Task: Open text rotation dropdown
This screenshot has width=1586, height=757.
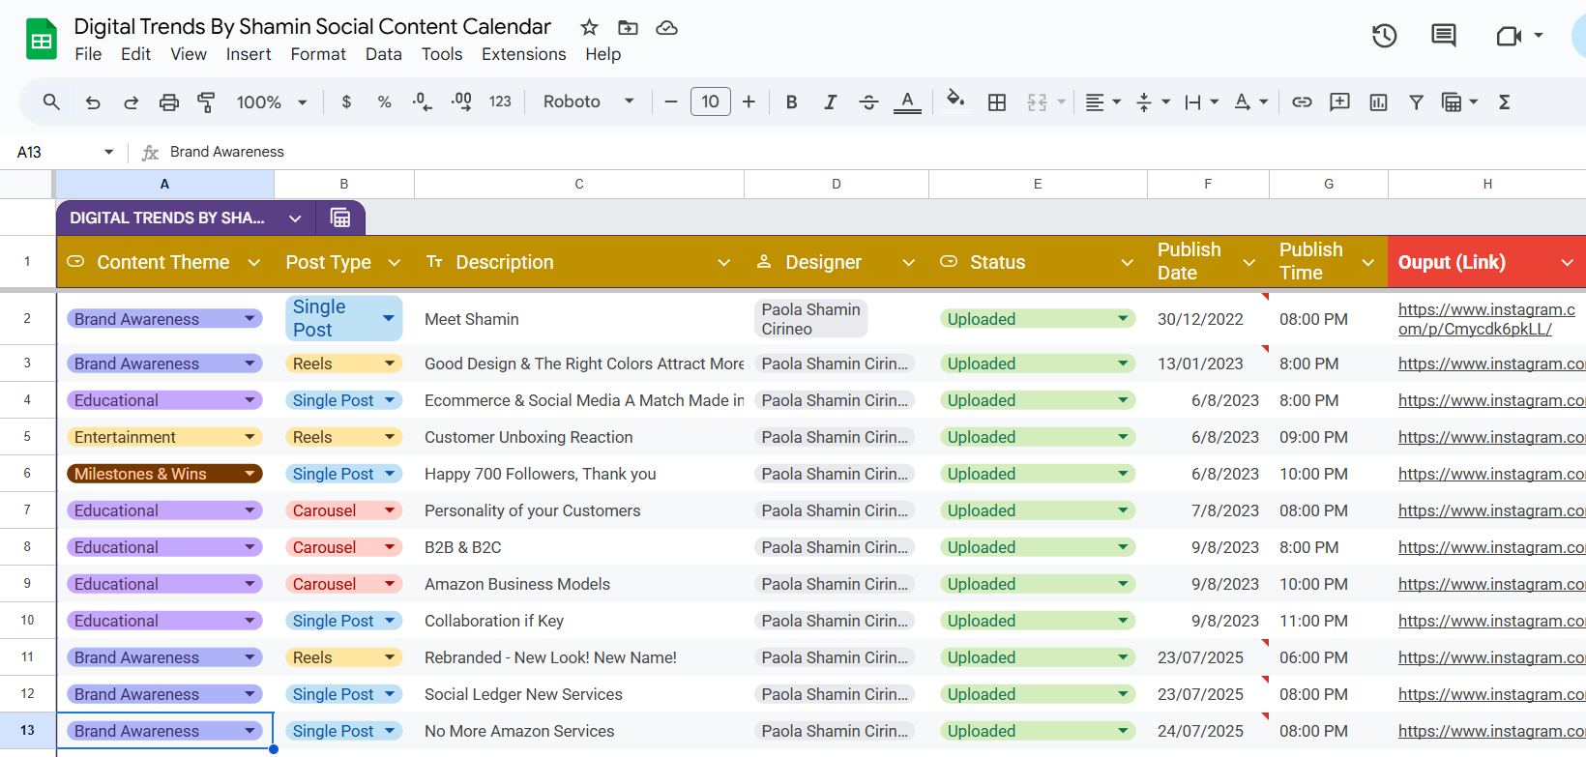Action: click(1250, 102)
